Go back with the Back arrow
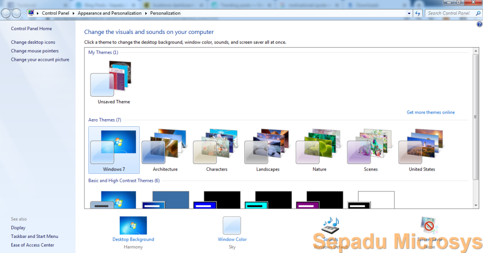483x253 pixels. pyautogui.click(x=6, y=13)
